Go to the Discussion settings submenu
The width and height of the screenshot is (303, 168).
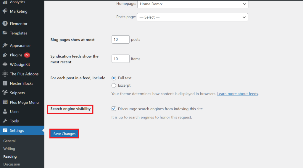point(12,164)
